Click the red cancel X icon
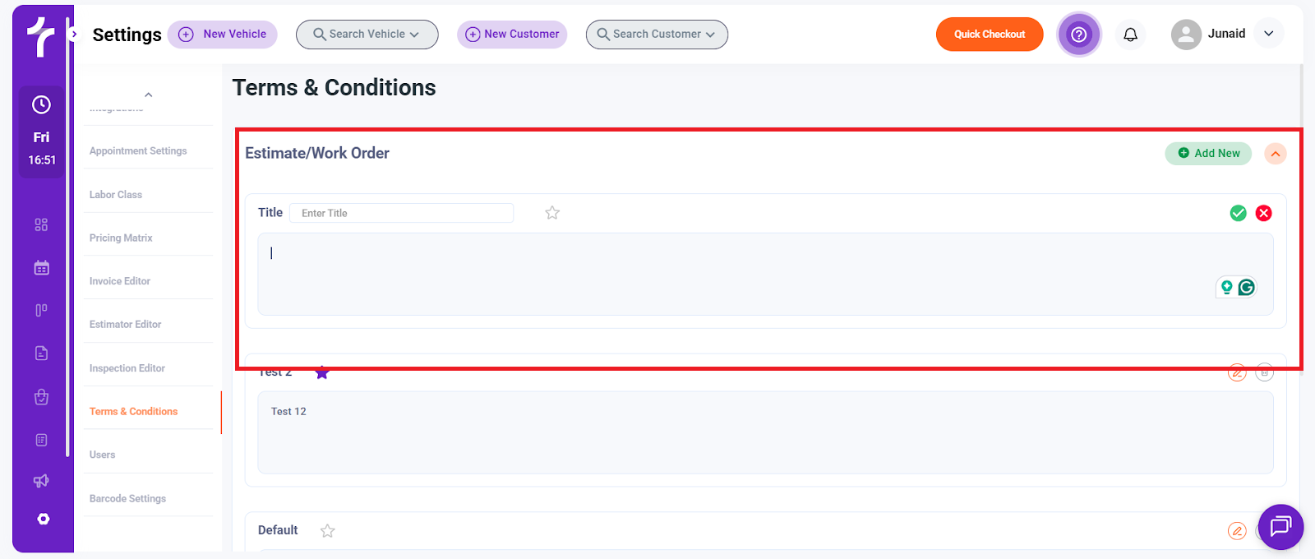The width and height of the screenshot is (1315, 559). click(1264, 214)
